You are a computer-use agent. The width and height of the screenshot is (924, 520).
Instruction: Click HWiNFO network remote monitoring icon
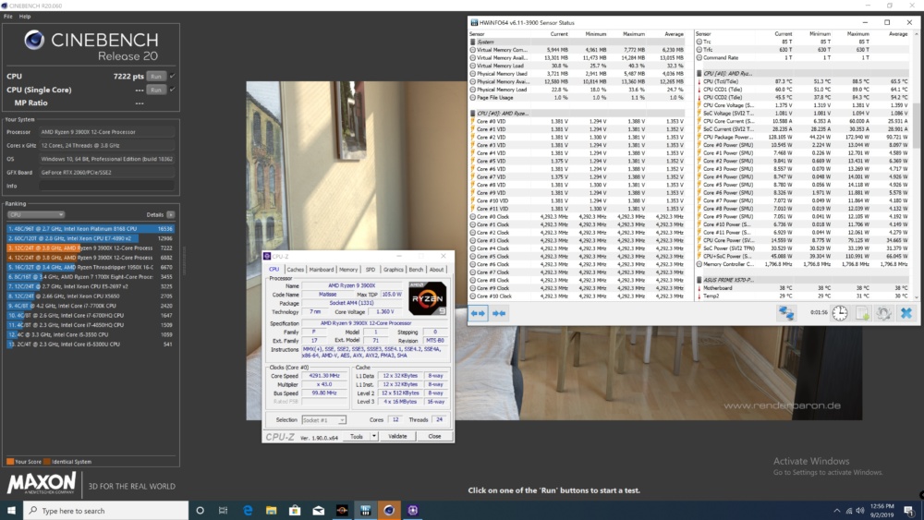[x=786, y=313]
